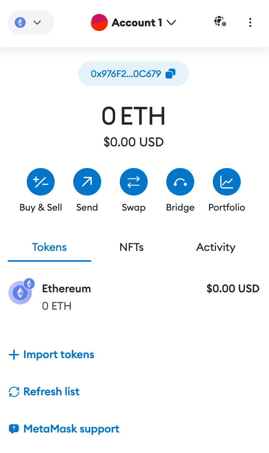The width and height of the screenshot is (269, 453).
Task: Open the network selector dropdown
Action: coord(31,22)
